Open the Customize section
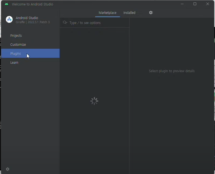 click(30, 44)
